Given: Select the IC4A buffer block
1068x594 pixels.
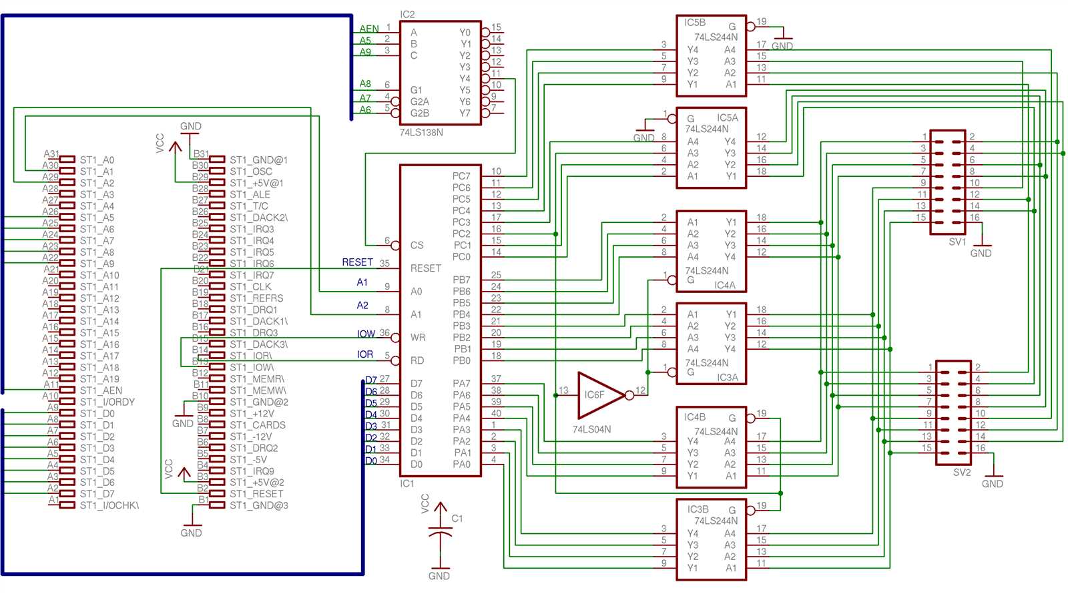Looking at the screenshot, I should point(711,252).
